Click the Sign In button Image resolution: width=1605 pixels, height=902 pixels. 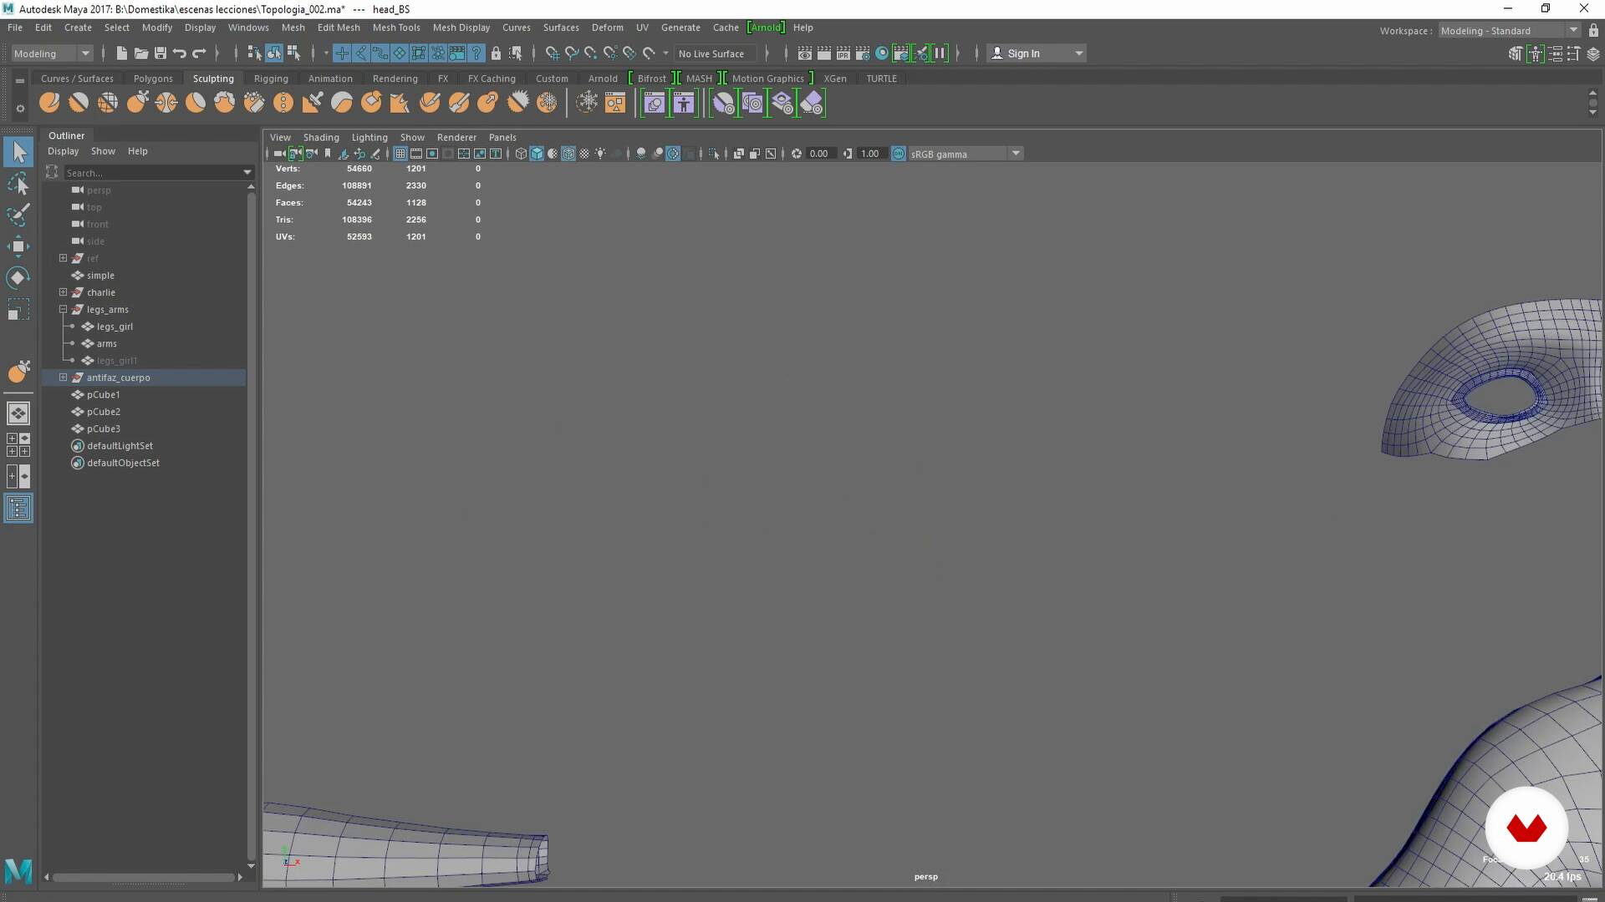(1023, 53)
